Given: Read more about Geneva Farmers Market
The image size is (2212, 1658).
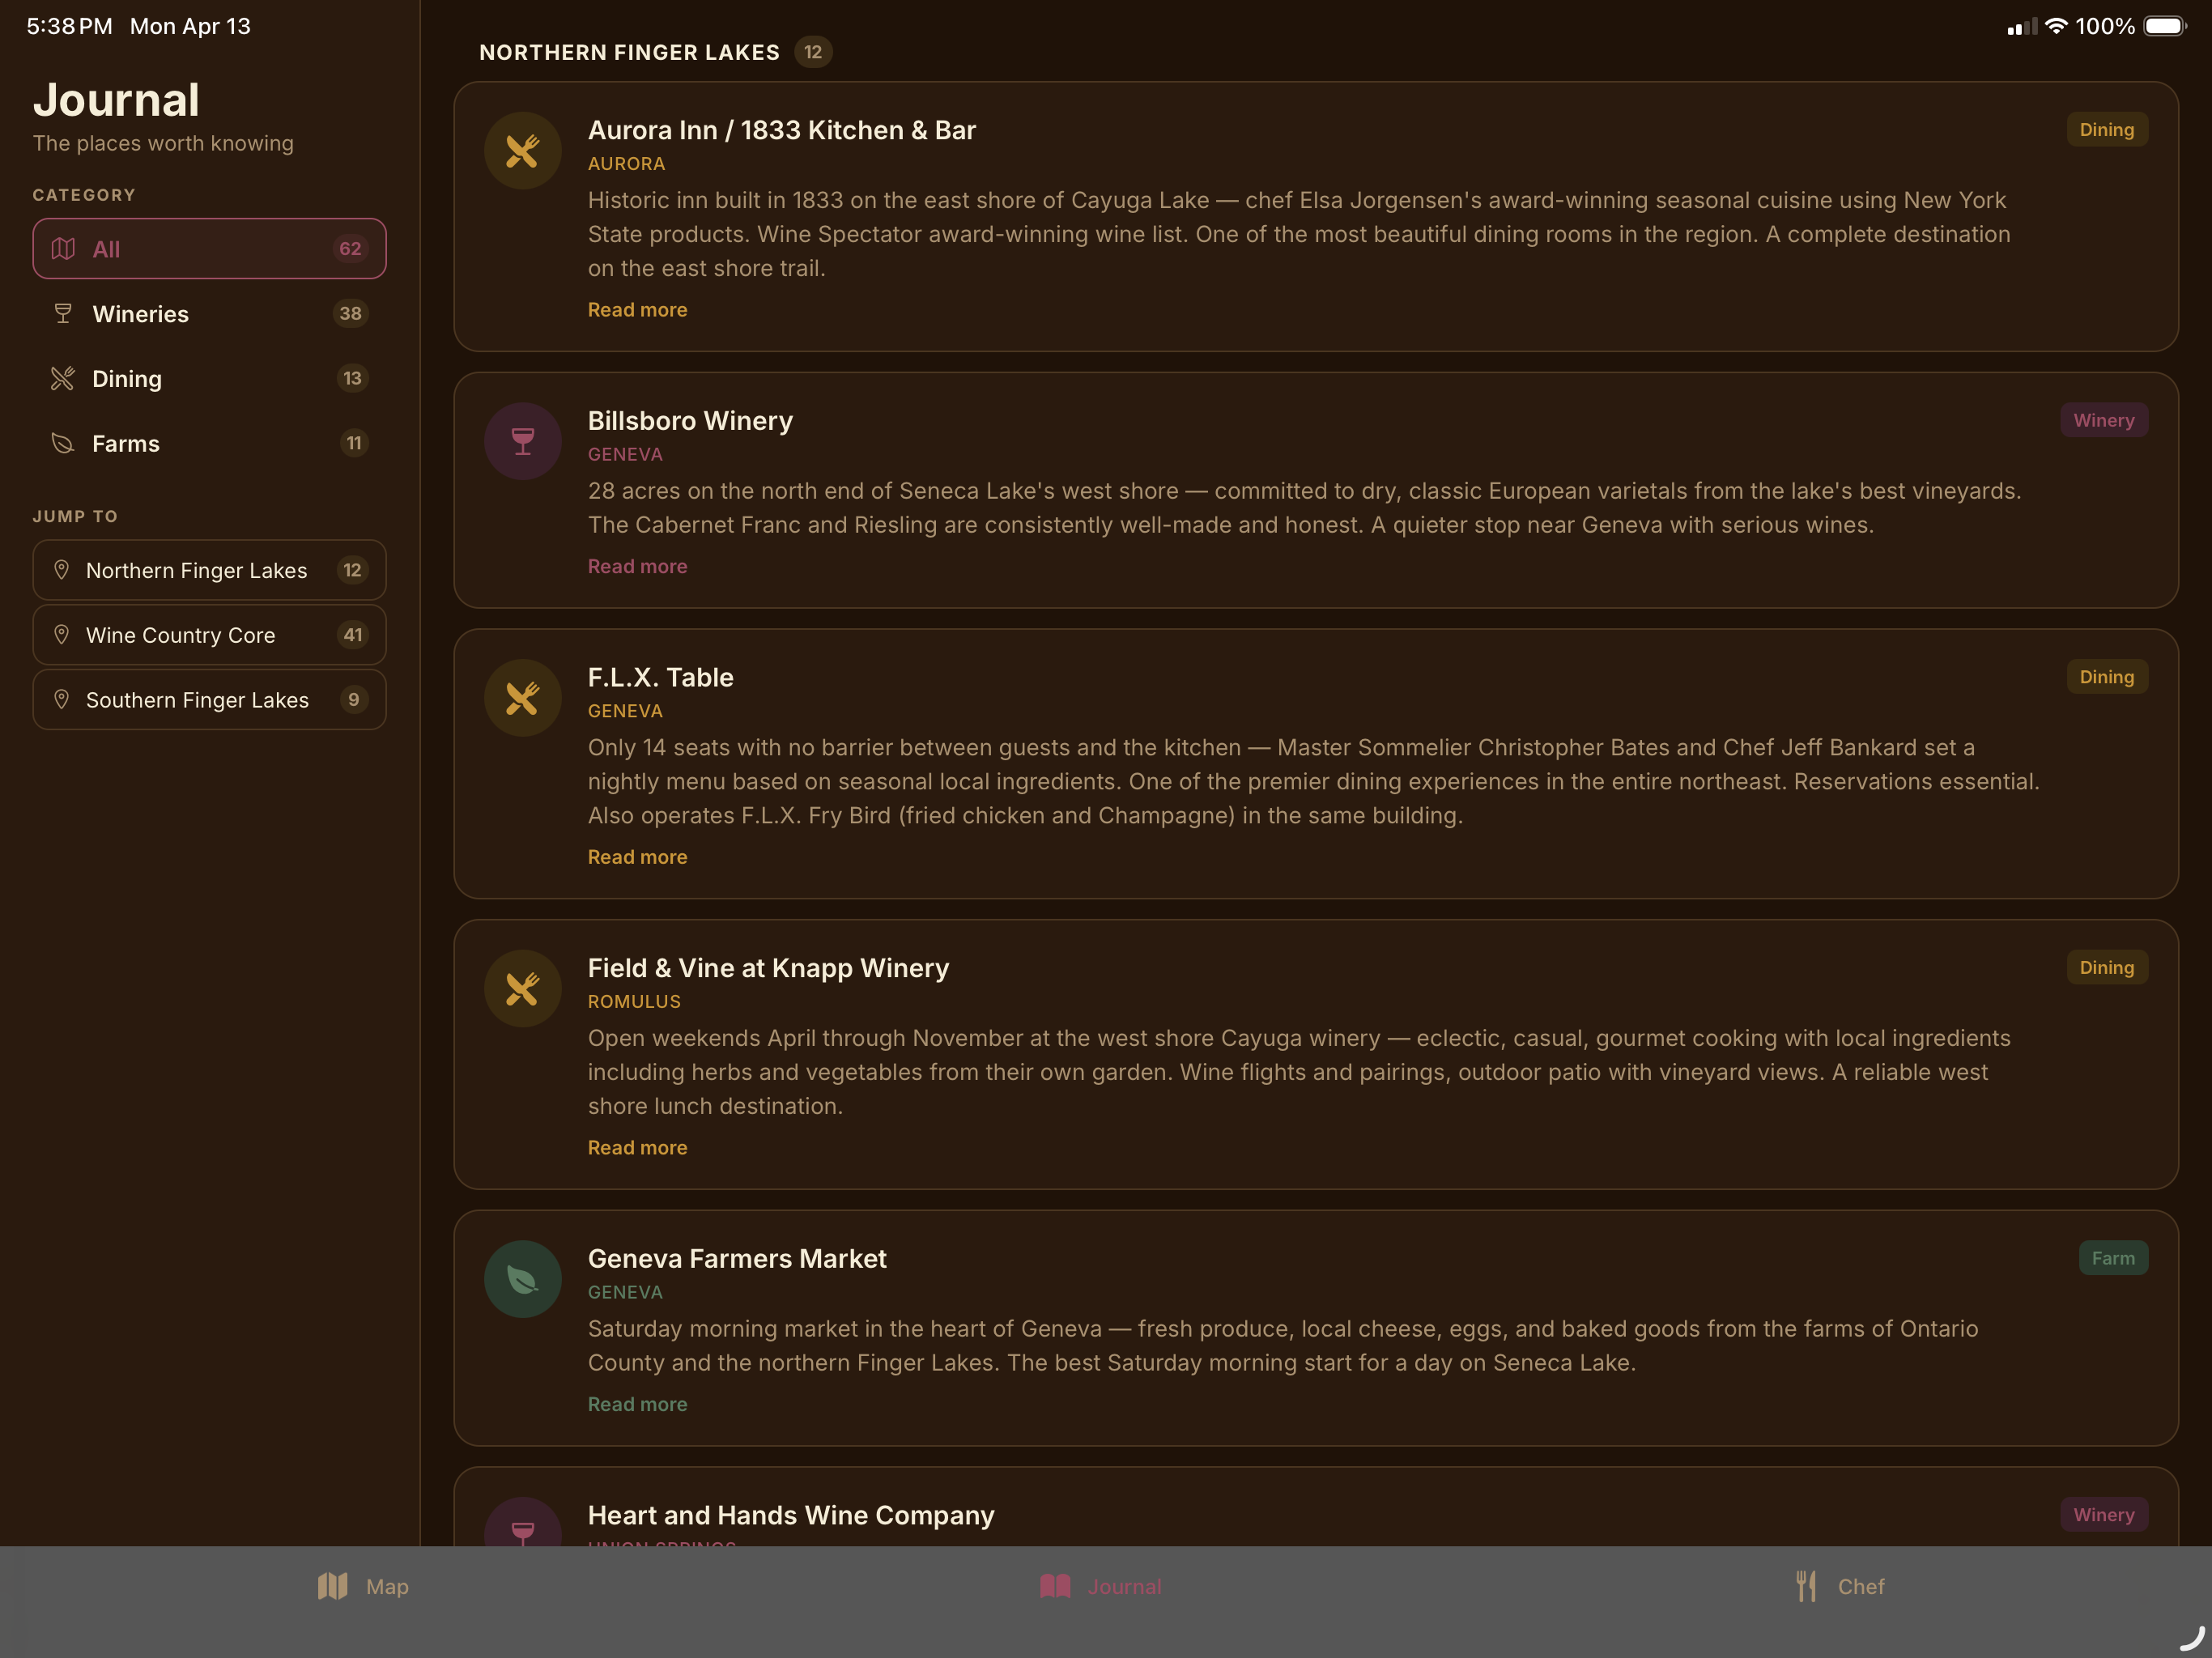Looking at the screenshot, I should [637, 1405].
